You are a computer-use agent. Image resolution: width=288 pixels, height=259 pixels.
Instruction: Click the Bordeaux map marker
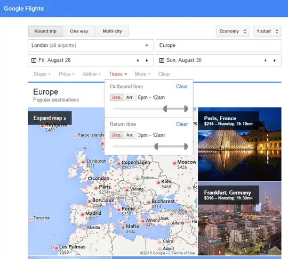[90, 201]
